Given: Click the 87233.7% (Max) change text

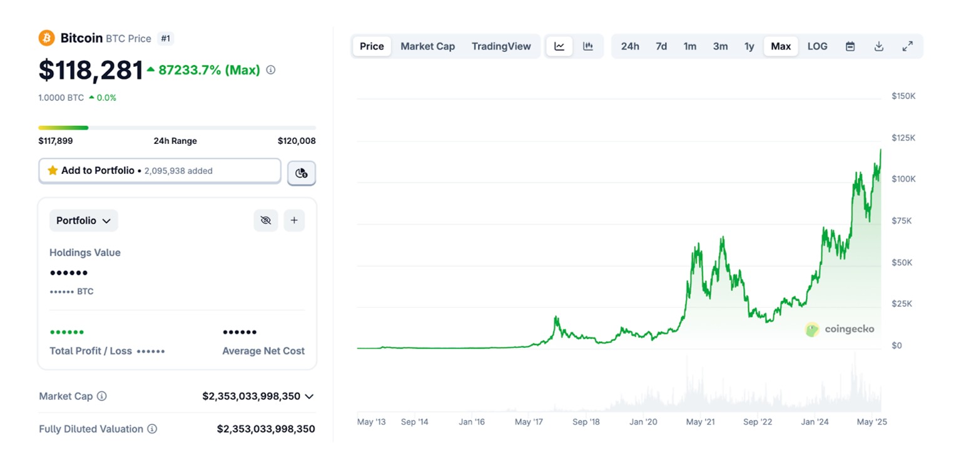Looking at the screenshot, I should 209,70.
